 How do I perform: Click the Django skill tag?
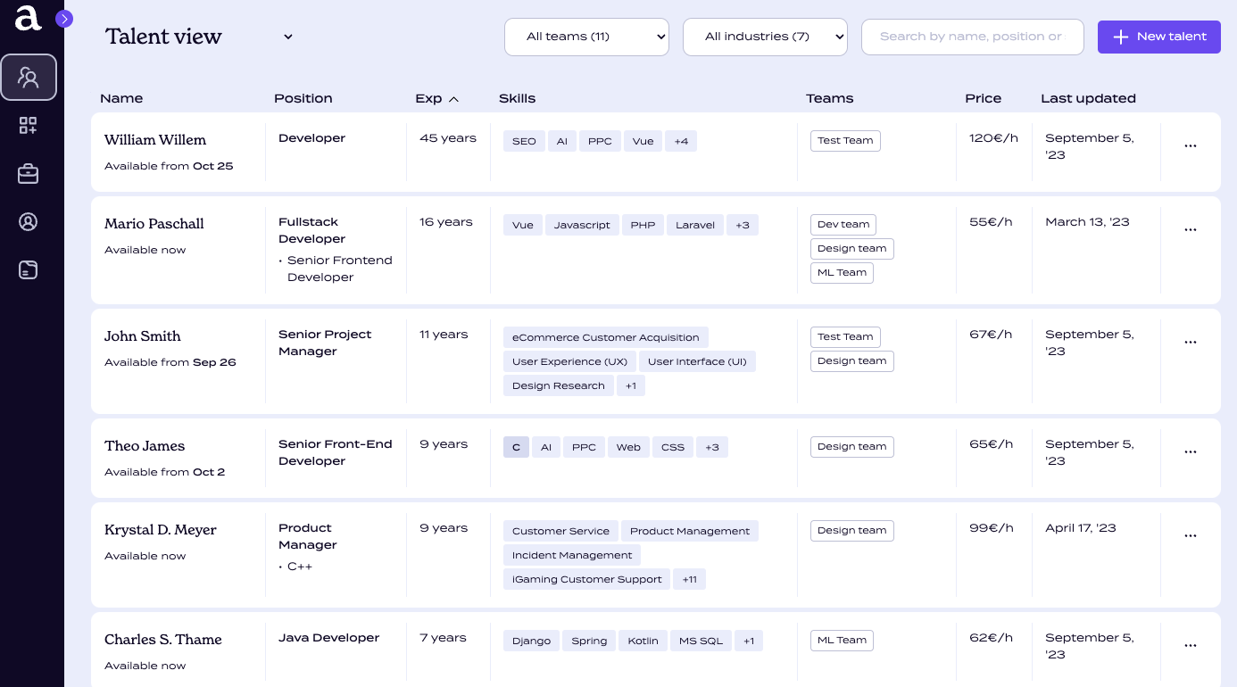[x=531, y=641]
